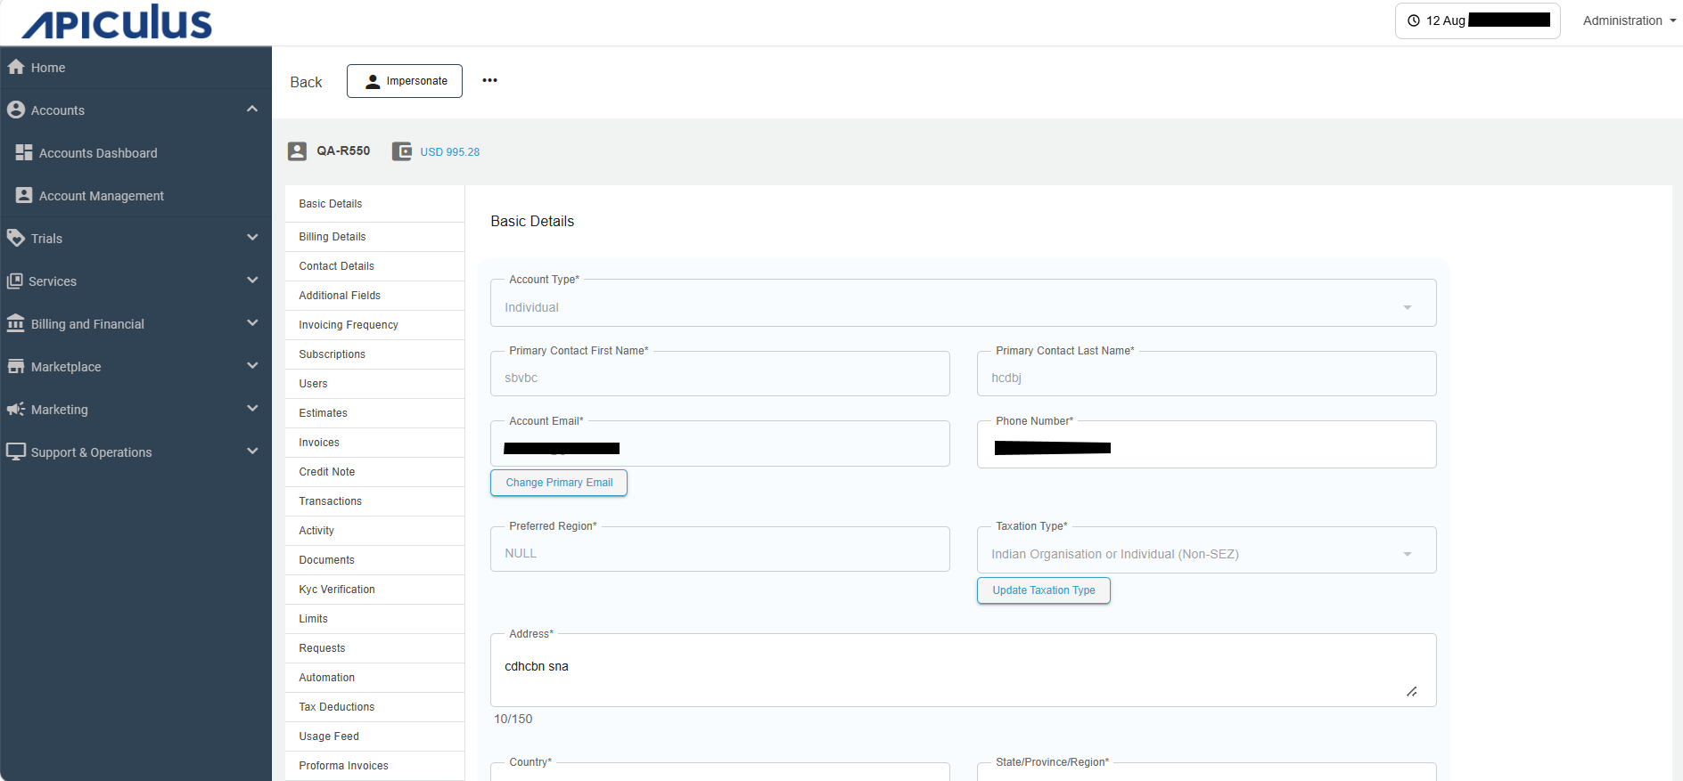This screenshot has height=781, width=1683.
Task: Click the Primary Contact First Name field
Action: click(x=720, y=374)
